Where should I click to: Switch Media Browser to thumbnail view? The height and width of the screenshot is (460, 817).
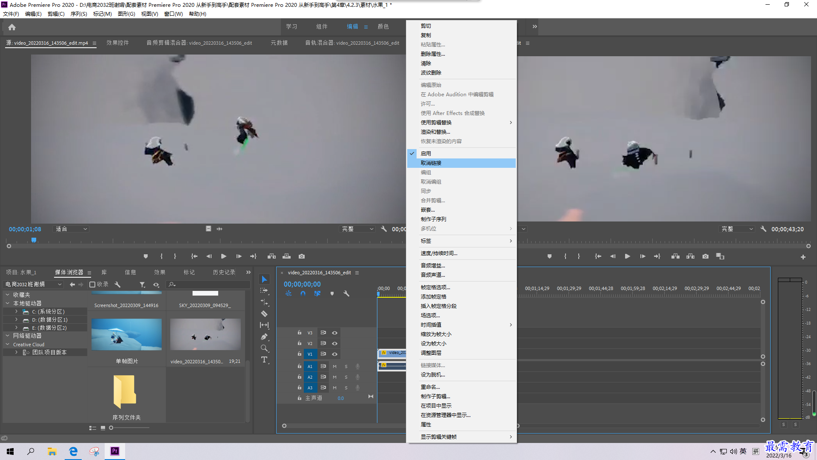tap(103, 428)
